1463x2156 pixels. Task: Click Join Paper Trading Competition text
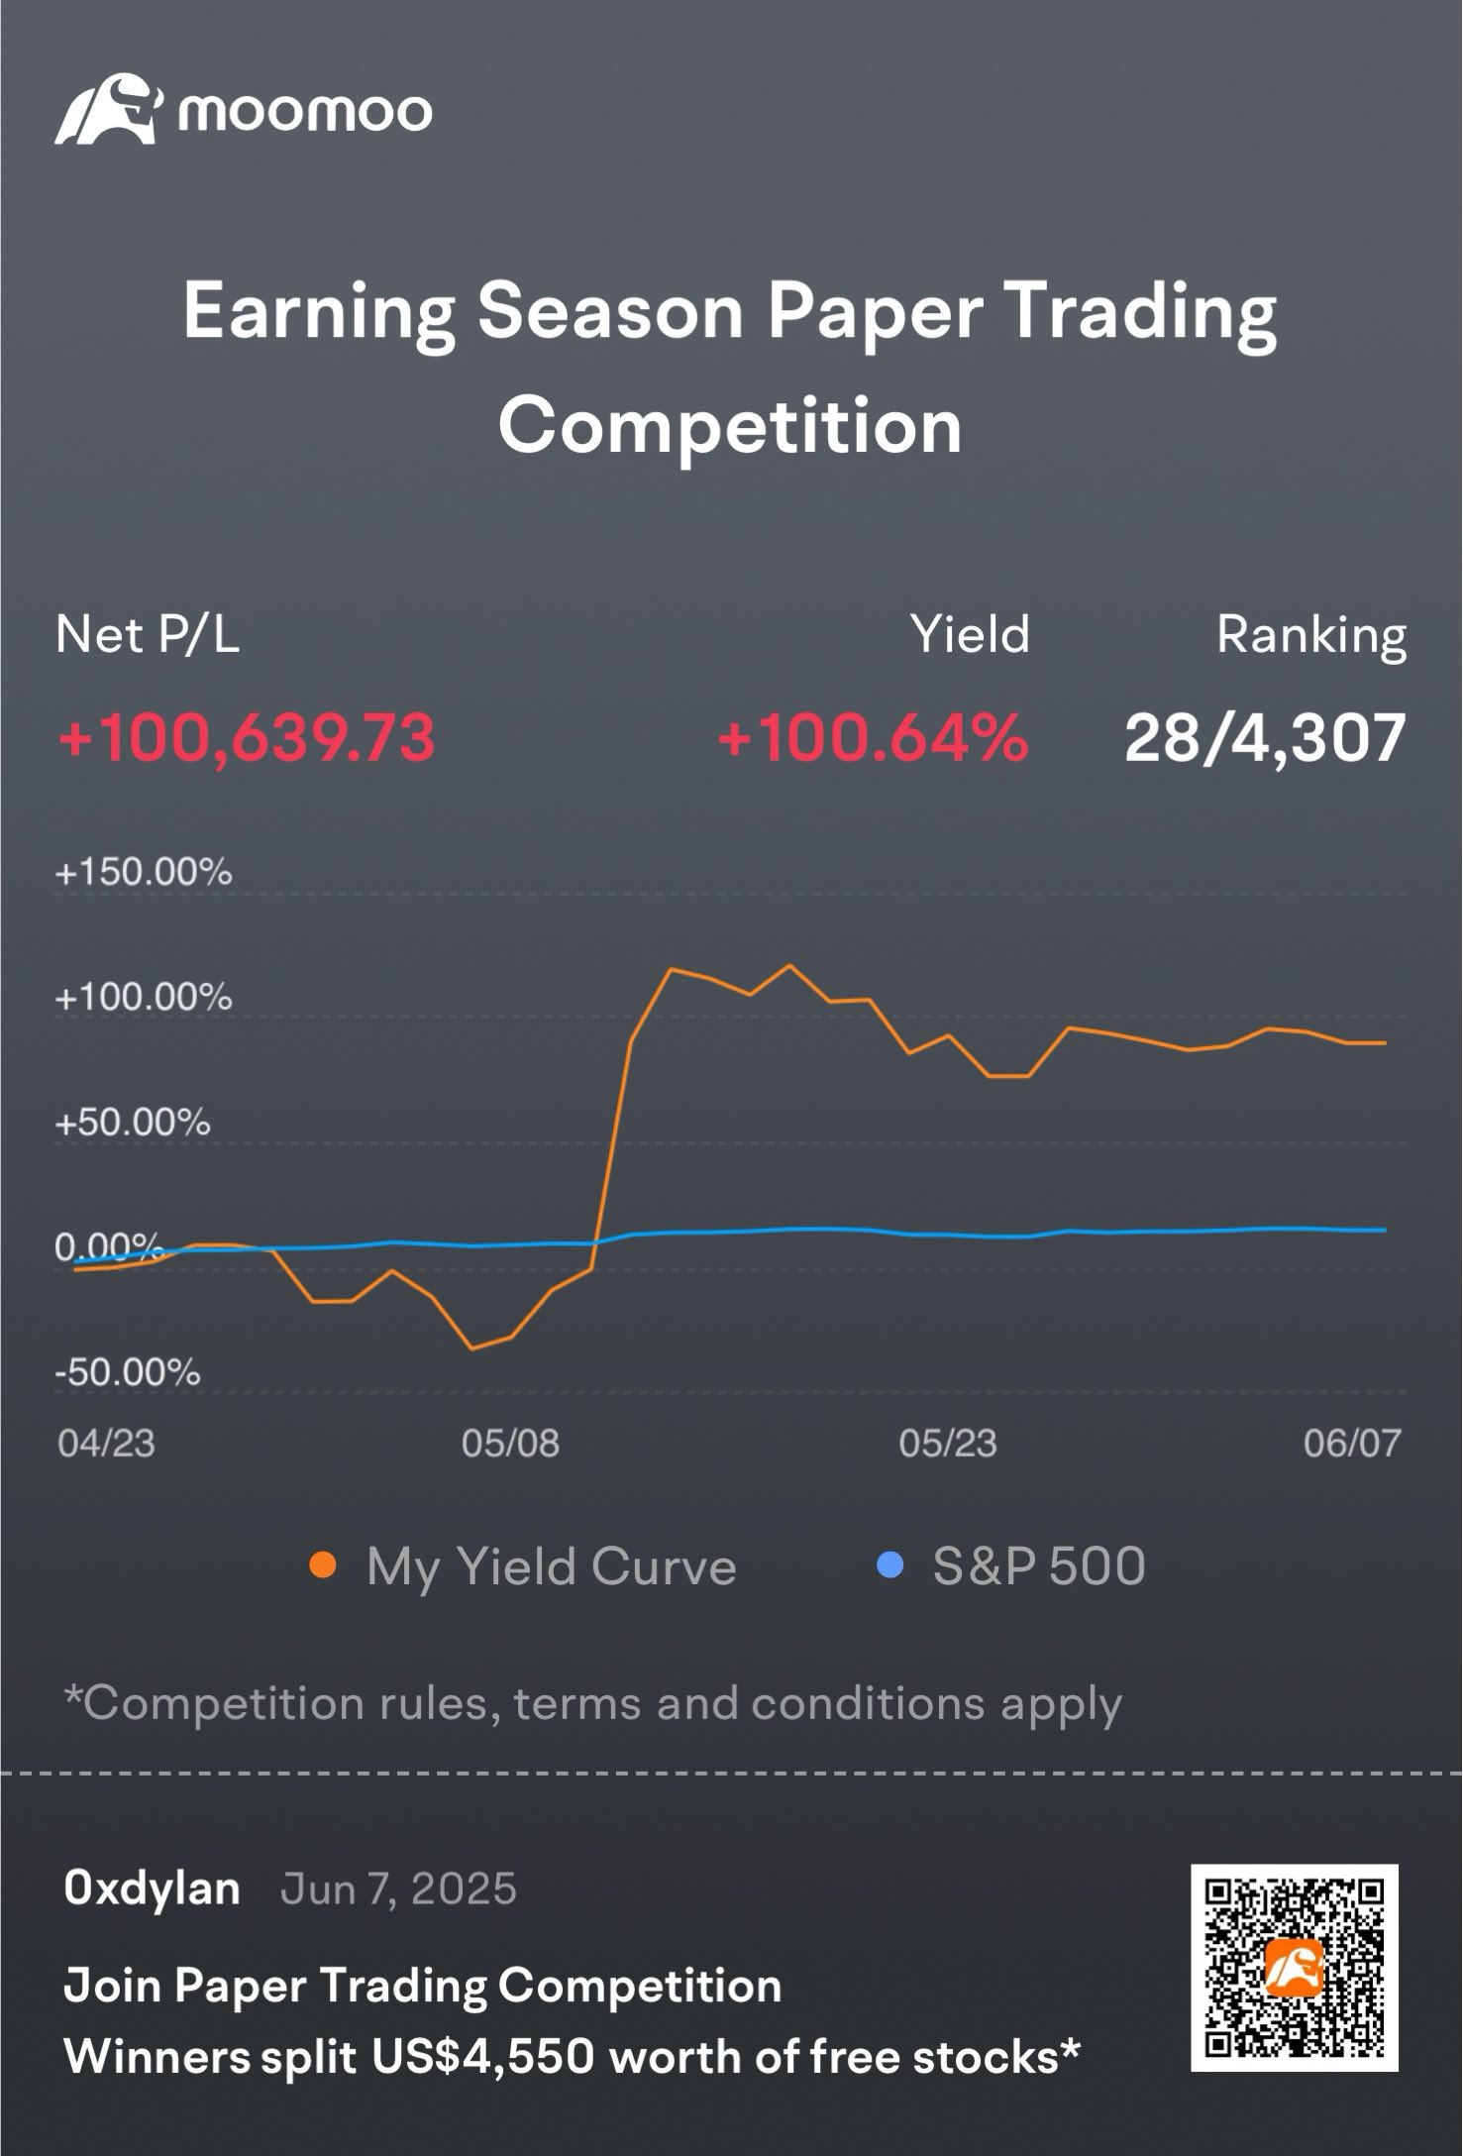pos(423,1986)
